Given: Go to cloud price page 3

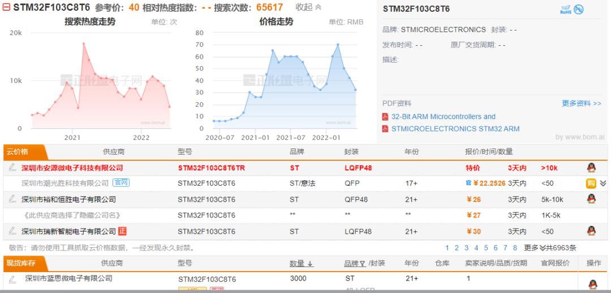Looking at the screenshot, I should click(x=466, y=247).
